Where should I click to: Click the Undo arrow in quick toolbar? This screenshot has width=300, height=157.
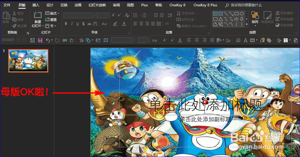[x=48, y=40]
